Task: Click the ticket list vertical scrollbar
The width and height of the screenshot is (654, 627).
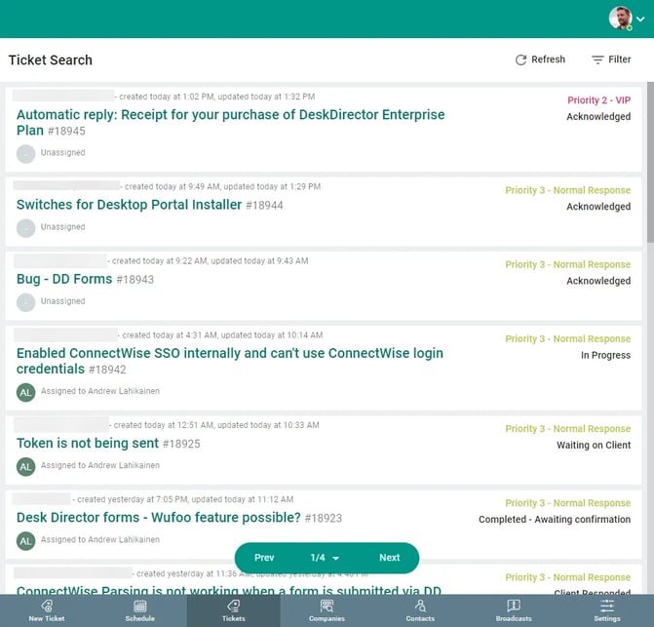Action: coord(650,162)
